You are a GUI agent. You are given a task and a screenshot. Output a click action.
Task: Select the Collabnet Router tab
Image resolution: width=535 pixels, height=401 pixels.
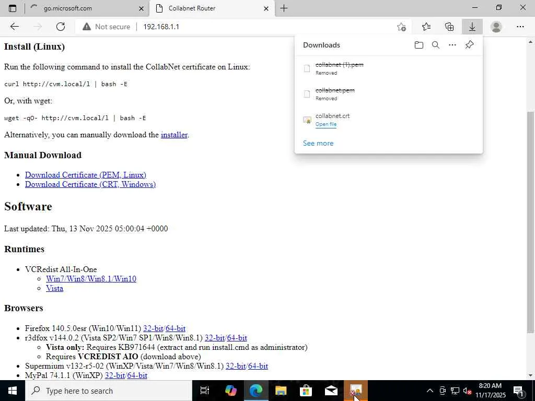pyautogui.click(x=212, y=8)
